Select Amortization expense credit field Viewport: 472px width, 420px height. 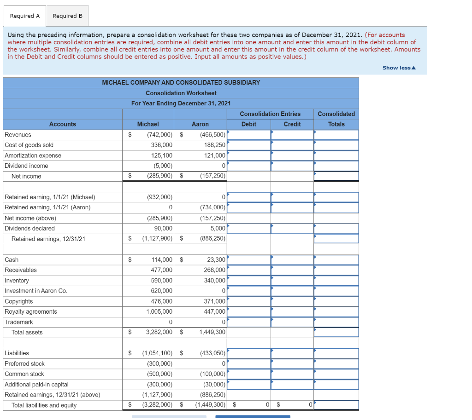pyautogui.click(x=292, y=155)
